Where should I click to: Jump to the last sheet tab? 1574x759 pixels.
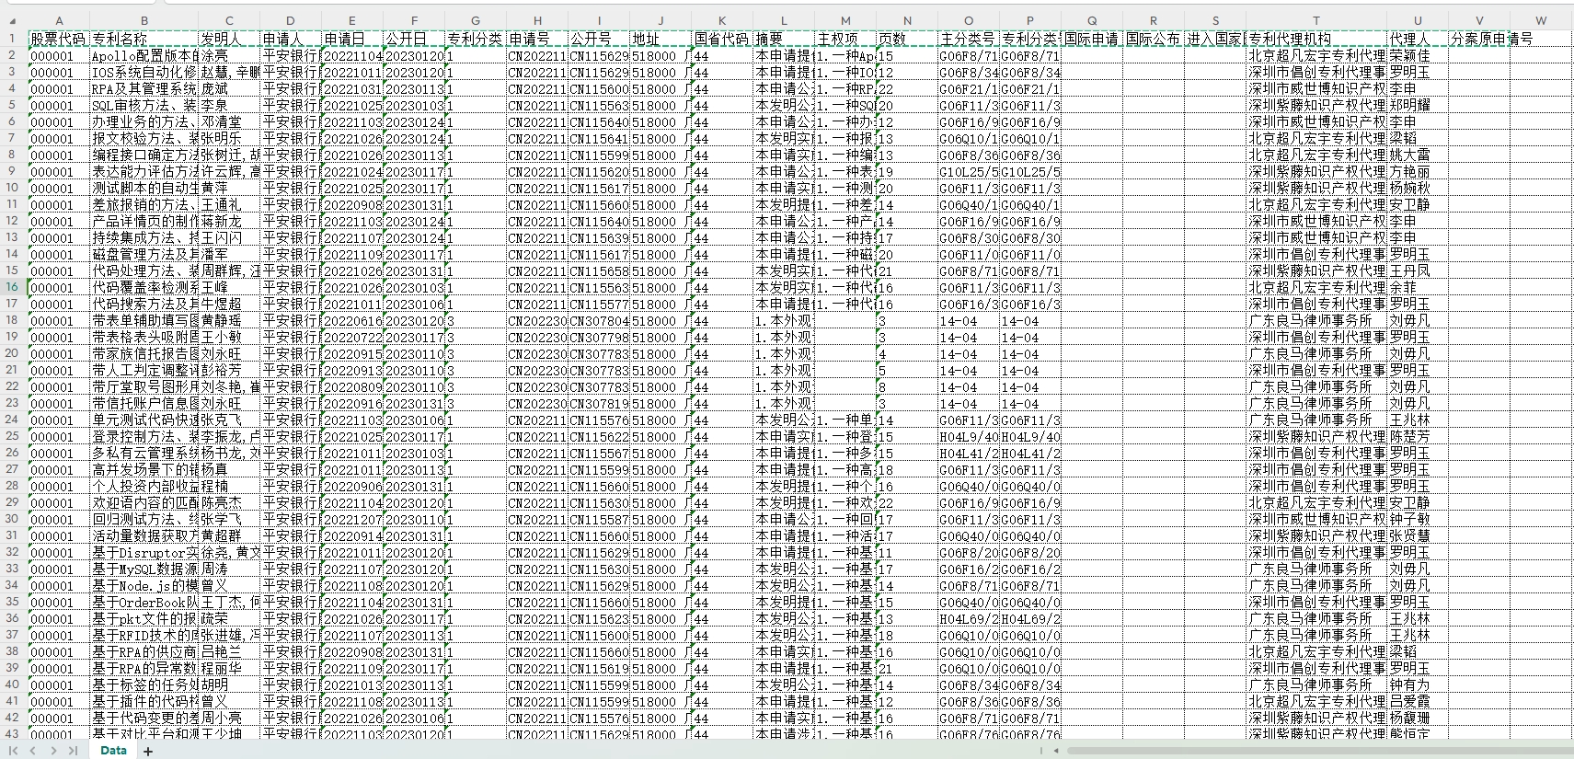73,751
